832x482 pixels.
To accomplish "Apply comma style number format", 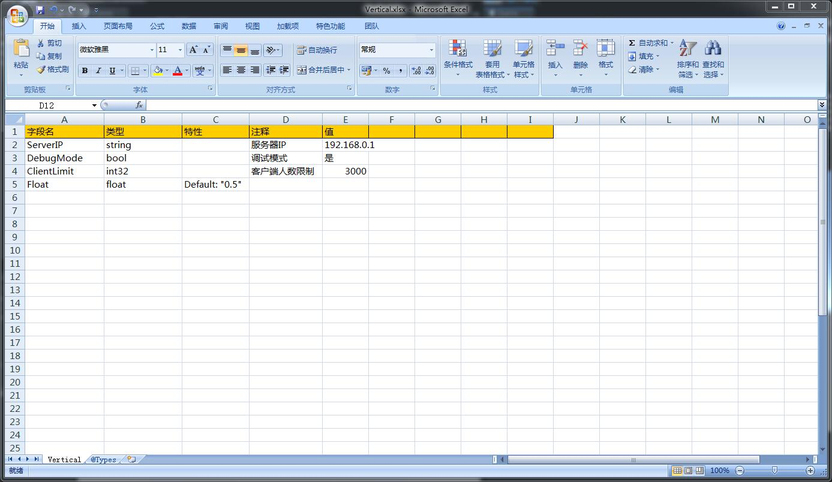I will 400,71.
